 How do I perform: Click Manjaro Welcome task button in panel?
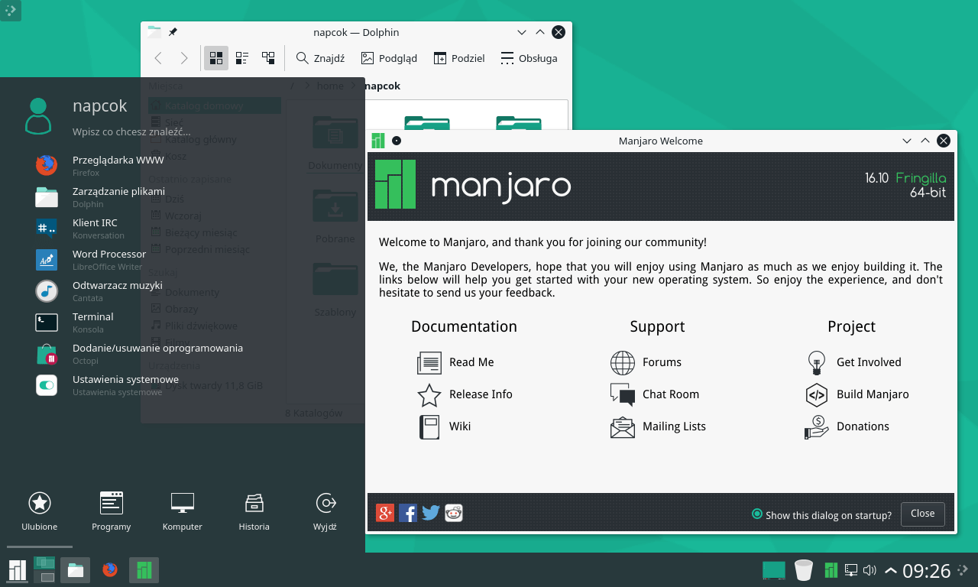[144, 569]
